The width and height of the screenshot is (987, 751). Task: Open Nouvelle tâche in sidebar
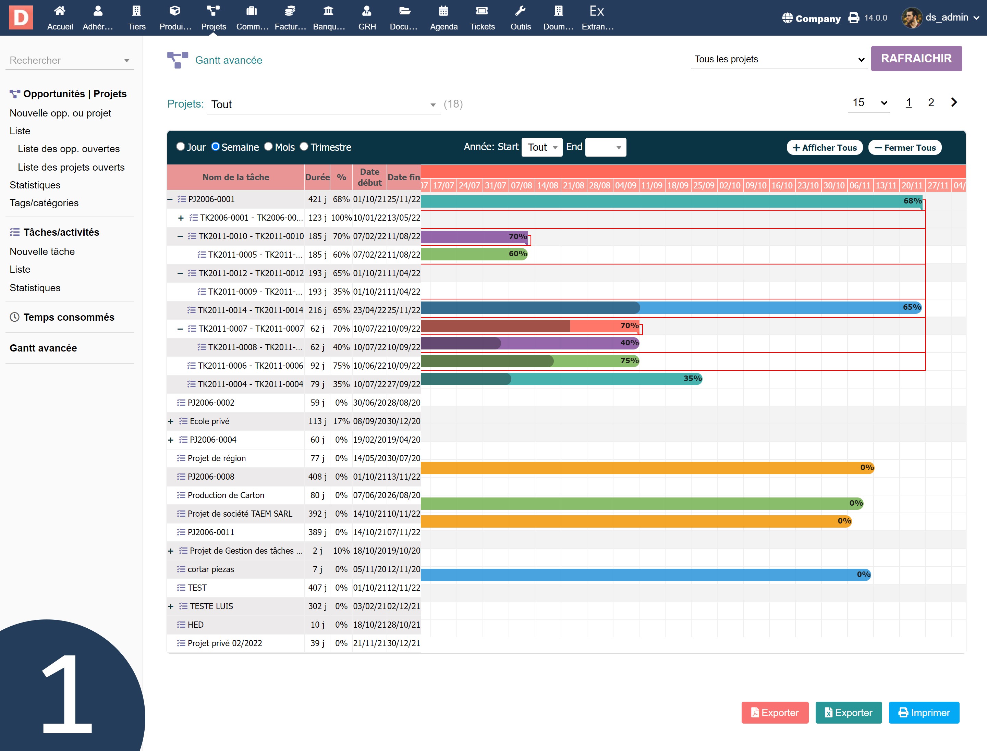click(42, 251)
